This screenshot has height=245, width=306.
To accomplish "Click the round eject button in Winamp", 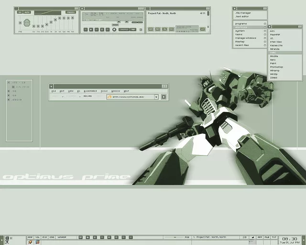I will point(114,30).
